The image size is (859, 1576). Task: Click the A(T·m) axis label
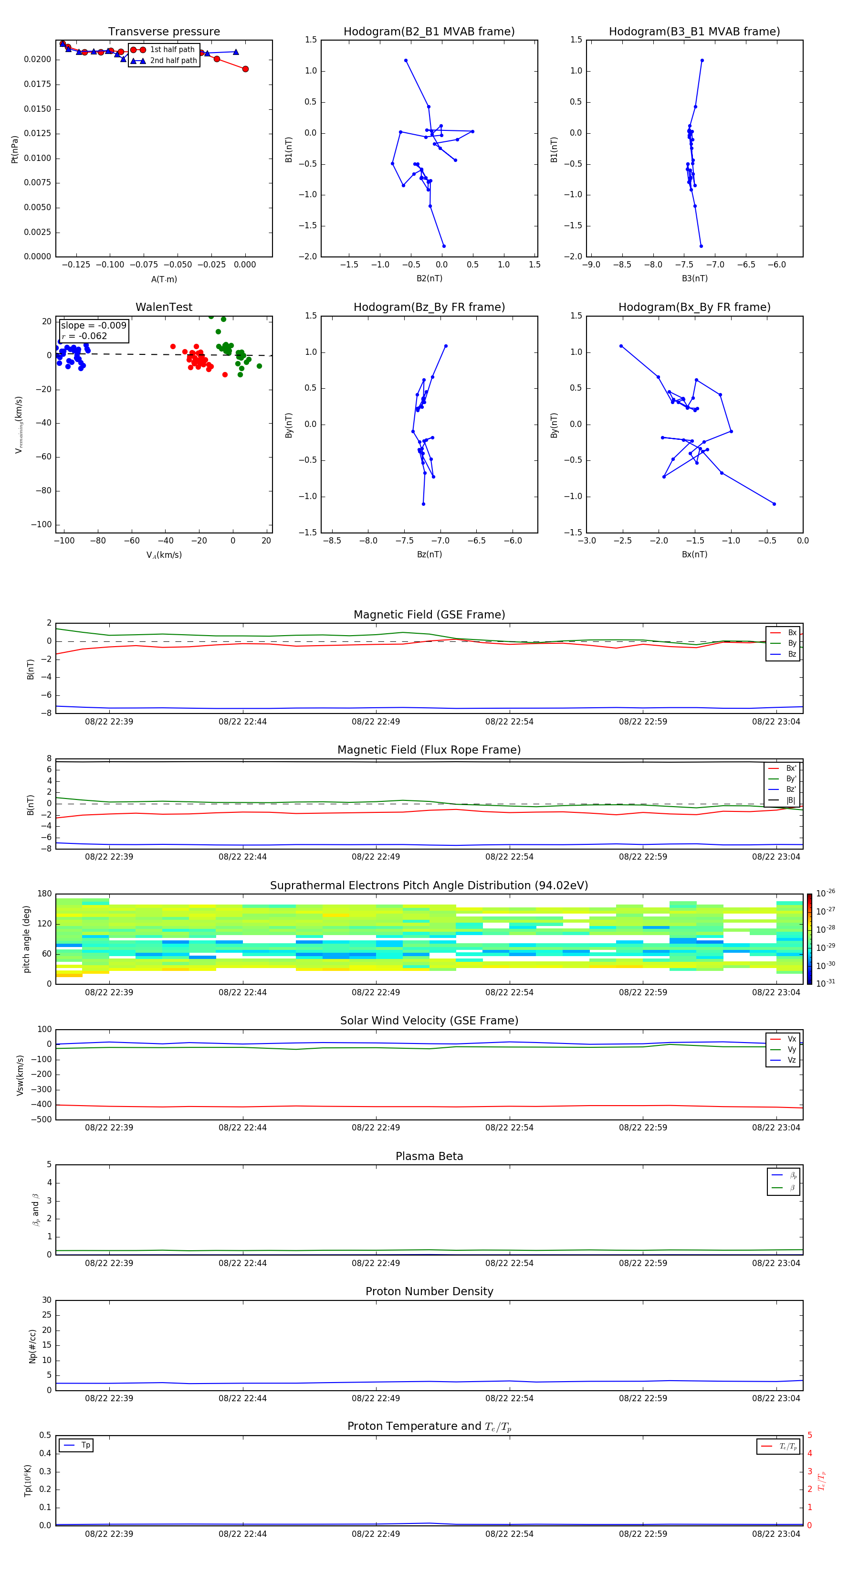tap(164, 279)
